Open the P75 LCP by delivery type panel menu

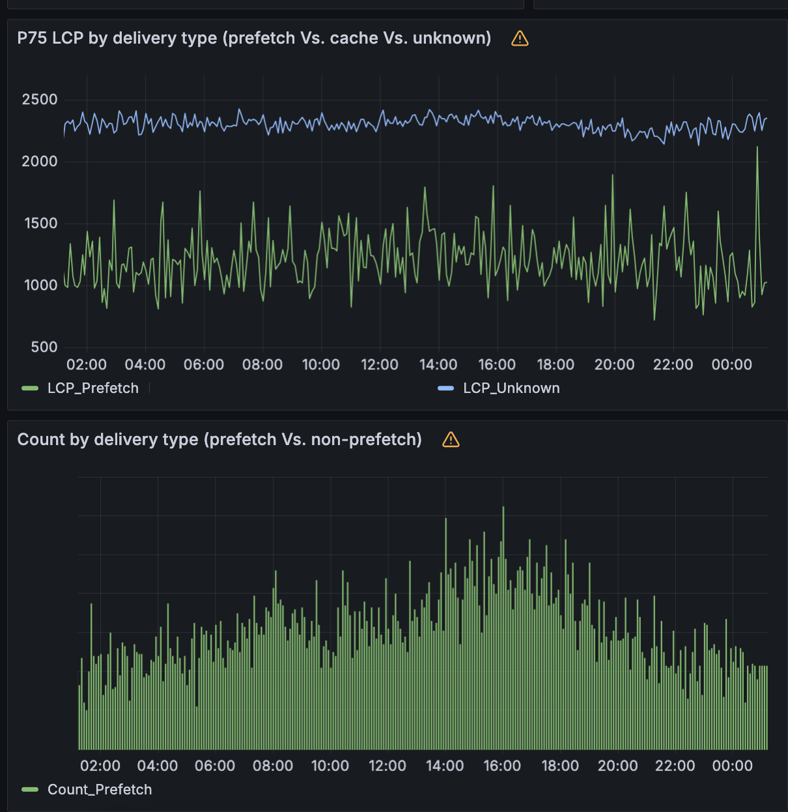point(254,38)
